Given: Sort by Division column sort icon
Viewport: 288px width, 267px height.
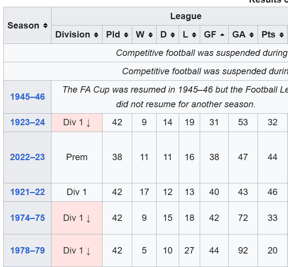Looking at the screenshot, I should tap(96, 35).
